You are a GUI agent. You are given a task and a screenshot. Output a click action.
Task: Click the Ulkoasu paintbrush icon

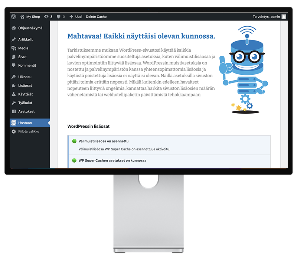(14, 77)
